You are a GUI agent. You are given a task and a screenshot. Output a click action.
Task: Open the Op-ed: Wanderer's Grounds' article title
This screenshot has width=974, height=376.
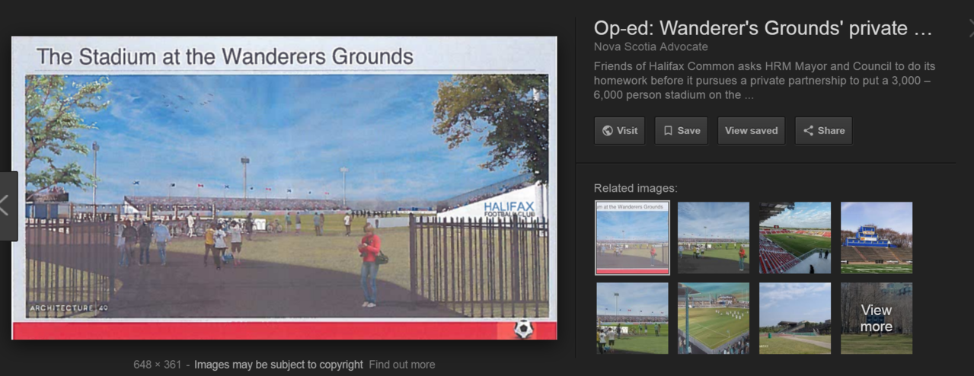click(762, 29)
